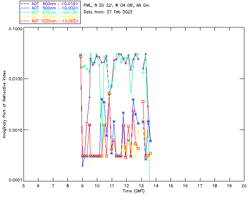Viewport: 251px width, 201px height.
Task: Click the 0.1000 y-axis tick label
Action: (15, 29)
